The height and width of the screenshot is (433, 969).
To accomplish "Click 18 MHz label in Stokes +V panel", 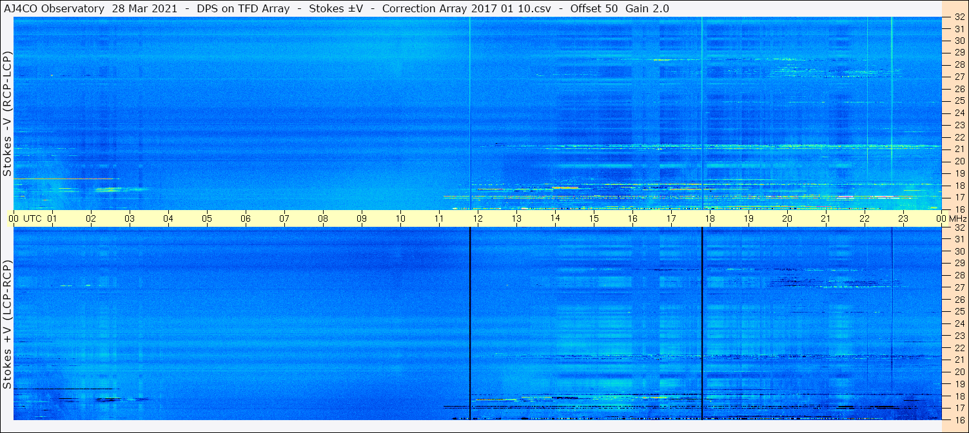I will pos(959,396).
